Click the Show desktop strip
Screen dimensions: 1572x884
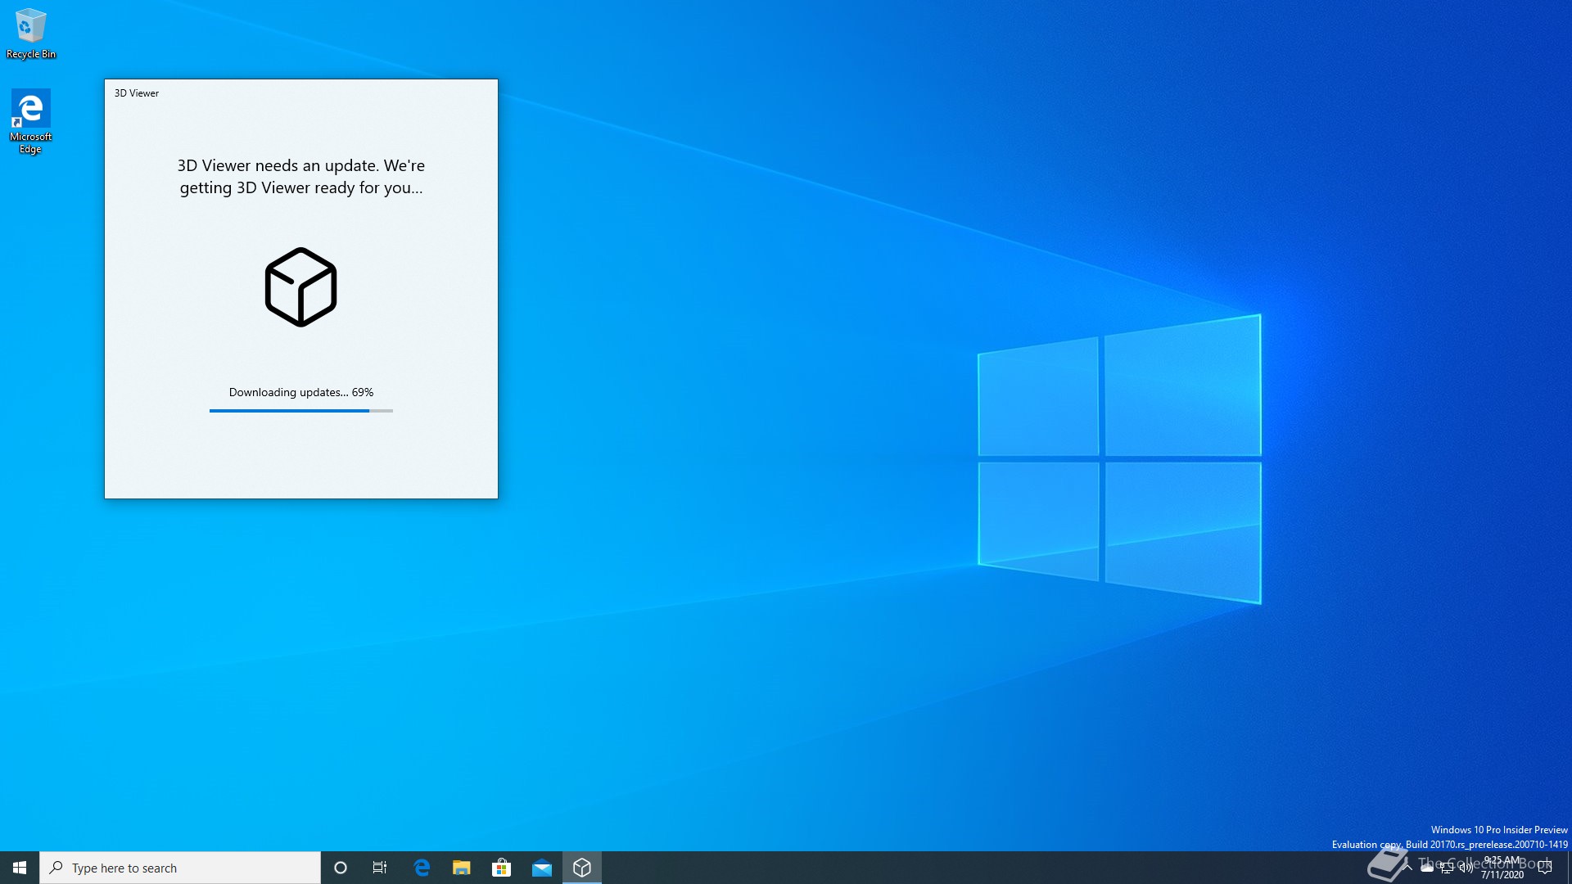point(1569,868)
